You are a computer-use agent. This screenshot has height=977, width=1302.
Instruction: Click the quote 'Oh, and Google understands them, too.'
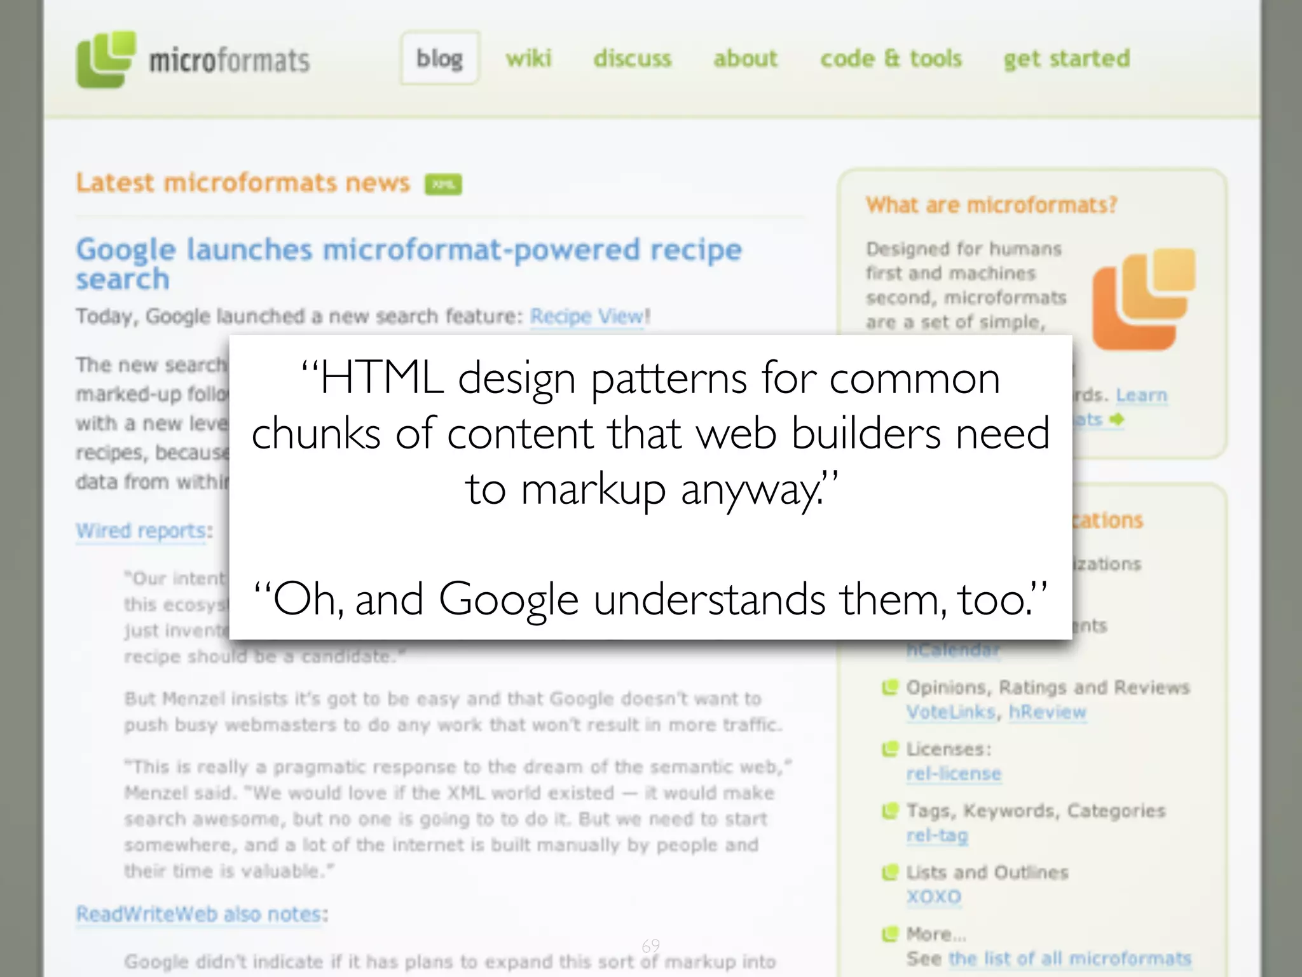650,599
